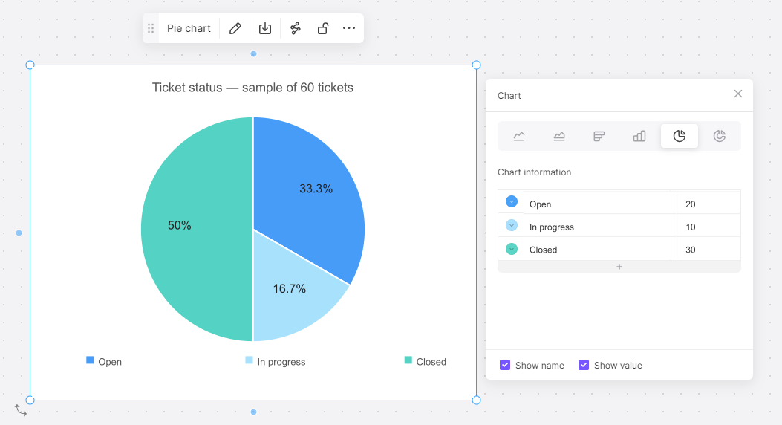Open the color dropdown for In progress row

(x=512, y=225)
